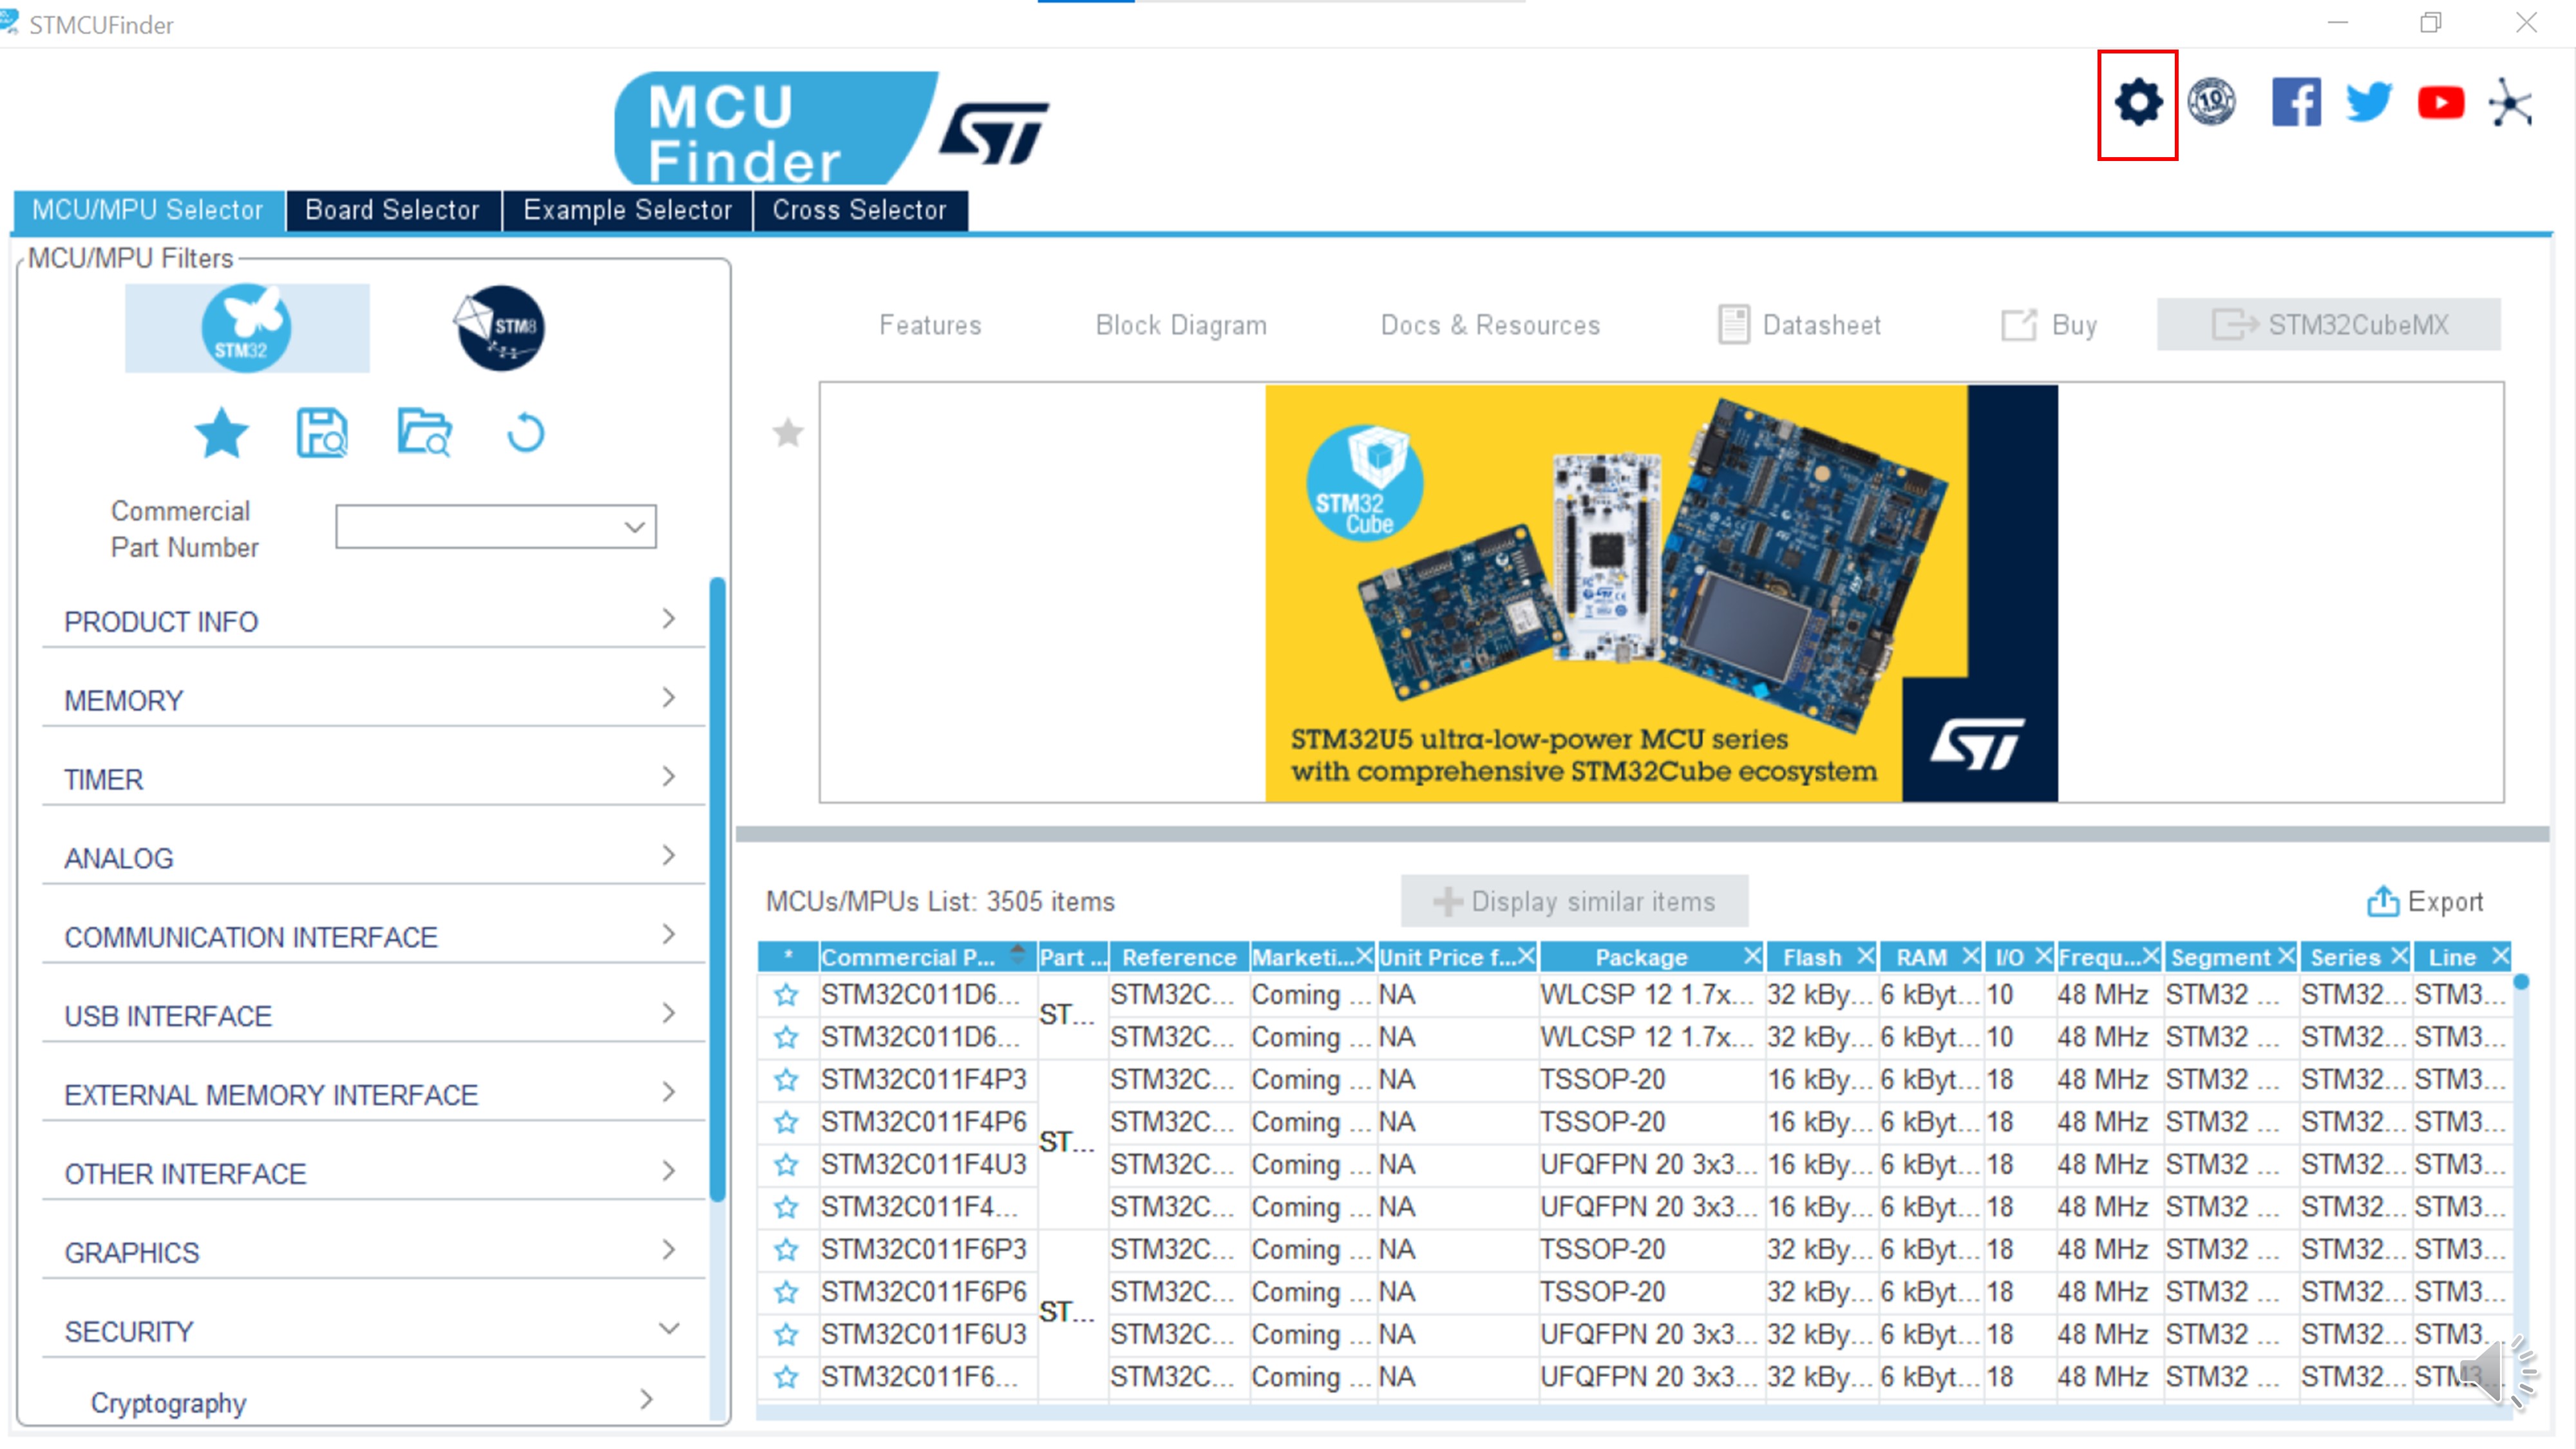The image size is (2576, 1449).
Task: Open settings with the gear icon
Action: tap(2138, 103)
